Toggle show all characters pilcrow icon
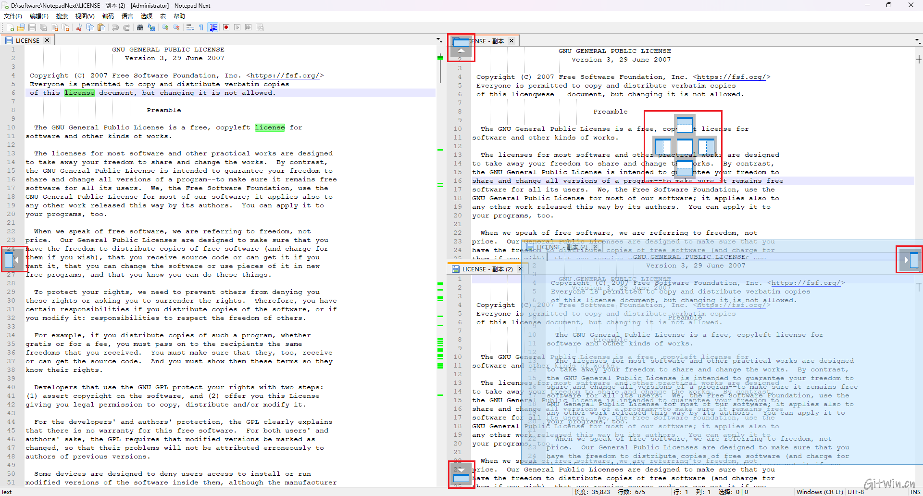The width and height of the screenshot is (923, 496). 201,28
